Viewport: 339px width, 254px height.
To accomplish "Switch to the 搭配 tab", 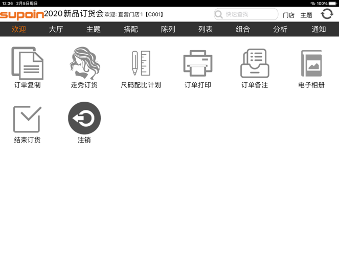I will (x=131, y=29).
